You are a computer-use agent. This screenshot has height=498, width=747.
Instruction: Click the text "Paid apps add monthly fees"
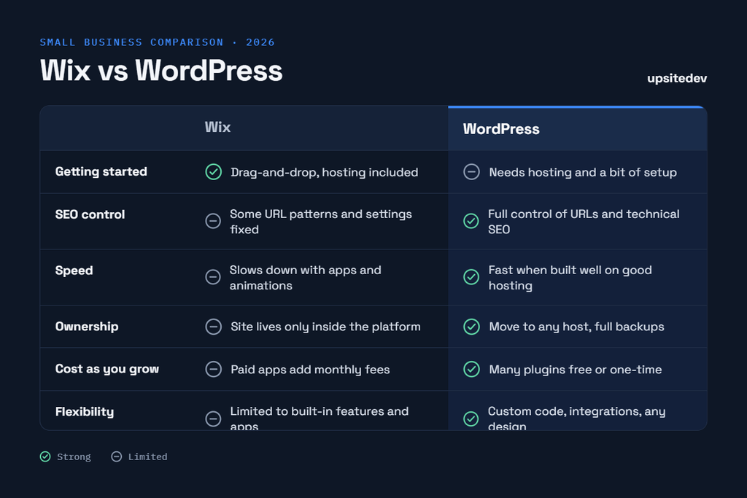point(310,370)
